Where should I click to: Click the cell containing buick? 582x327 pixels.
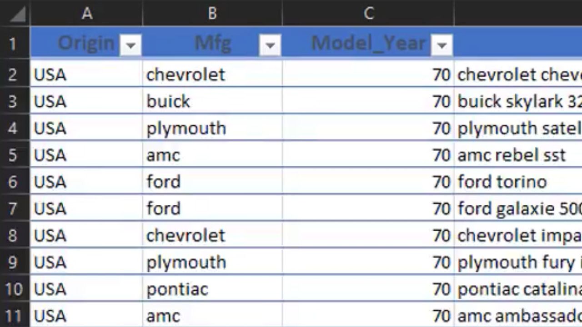[x=212, y=101]
